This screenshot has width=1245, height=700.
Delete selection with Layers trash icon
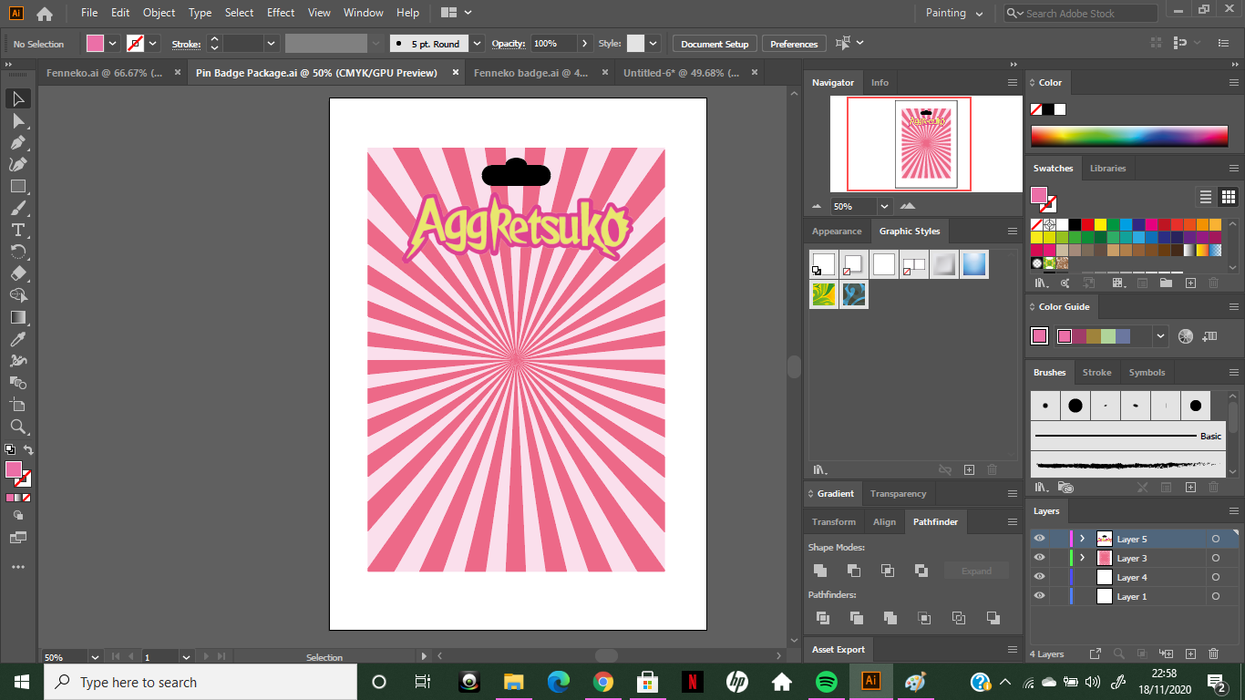point(1213,654)
